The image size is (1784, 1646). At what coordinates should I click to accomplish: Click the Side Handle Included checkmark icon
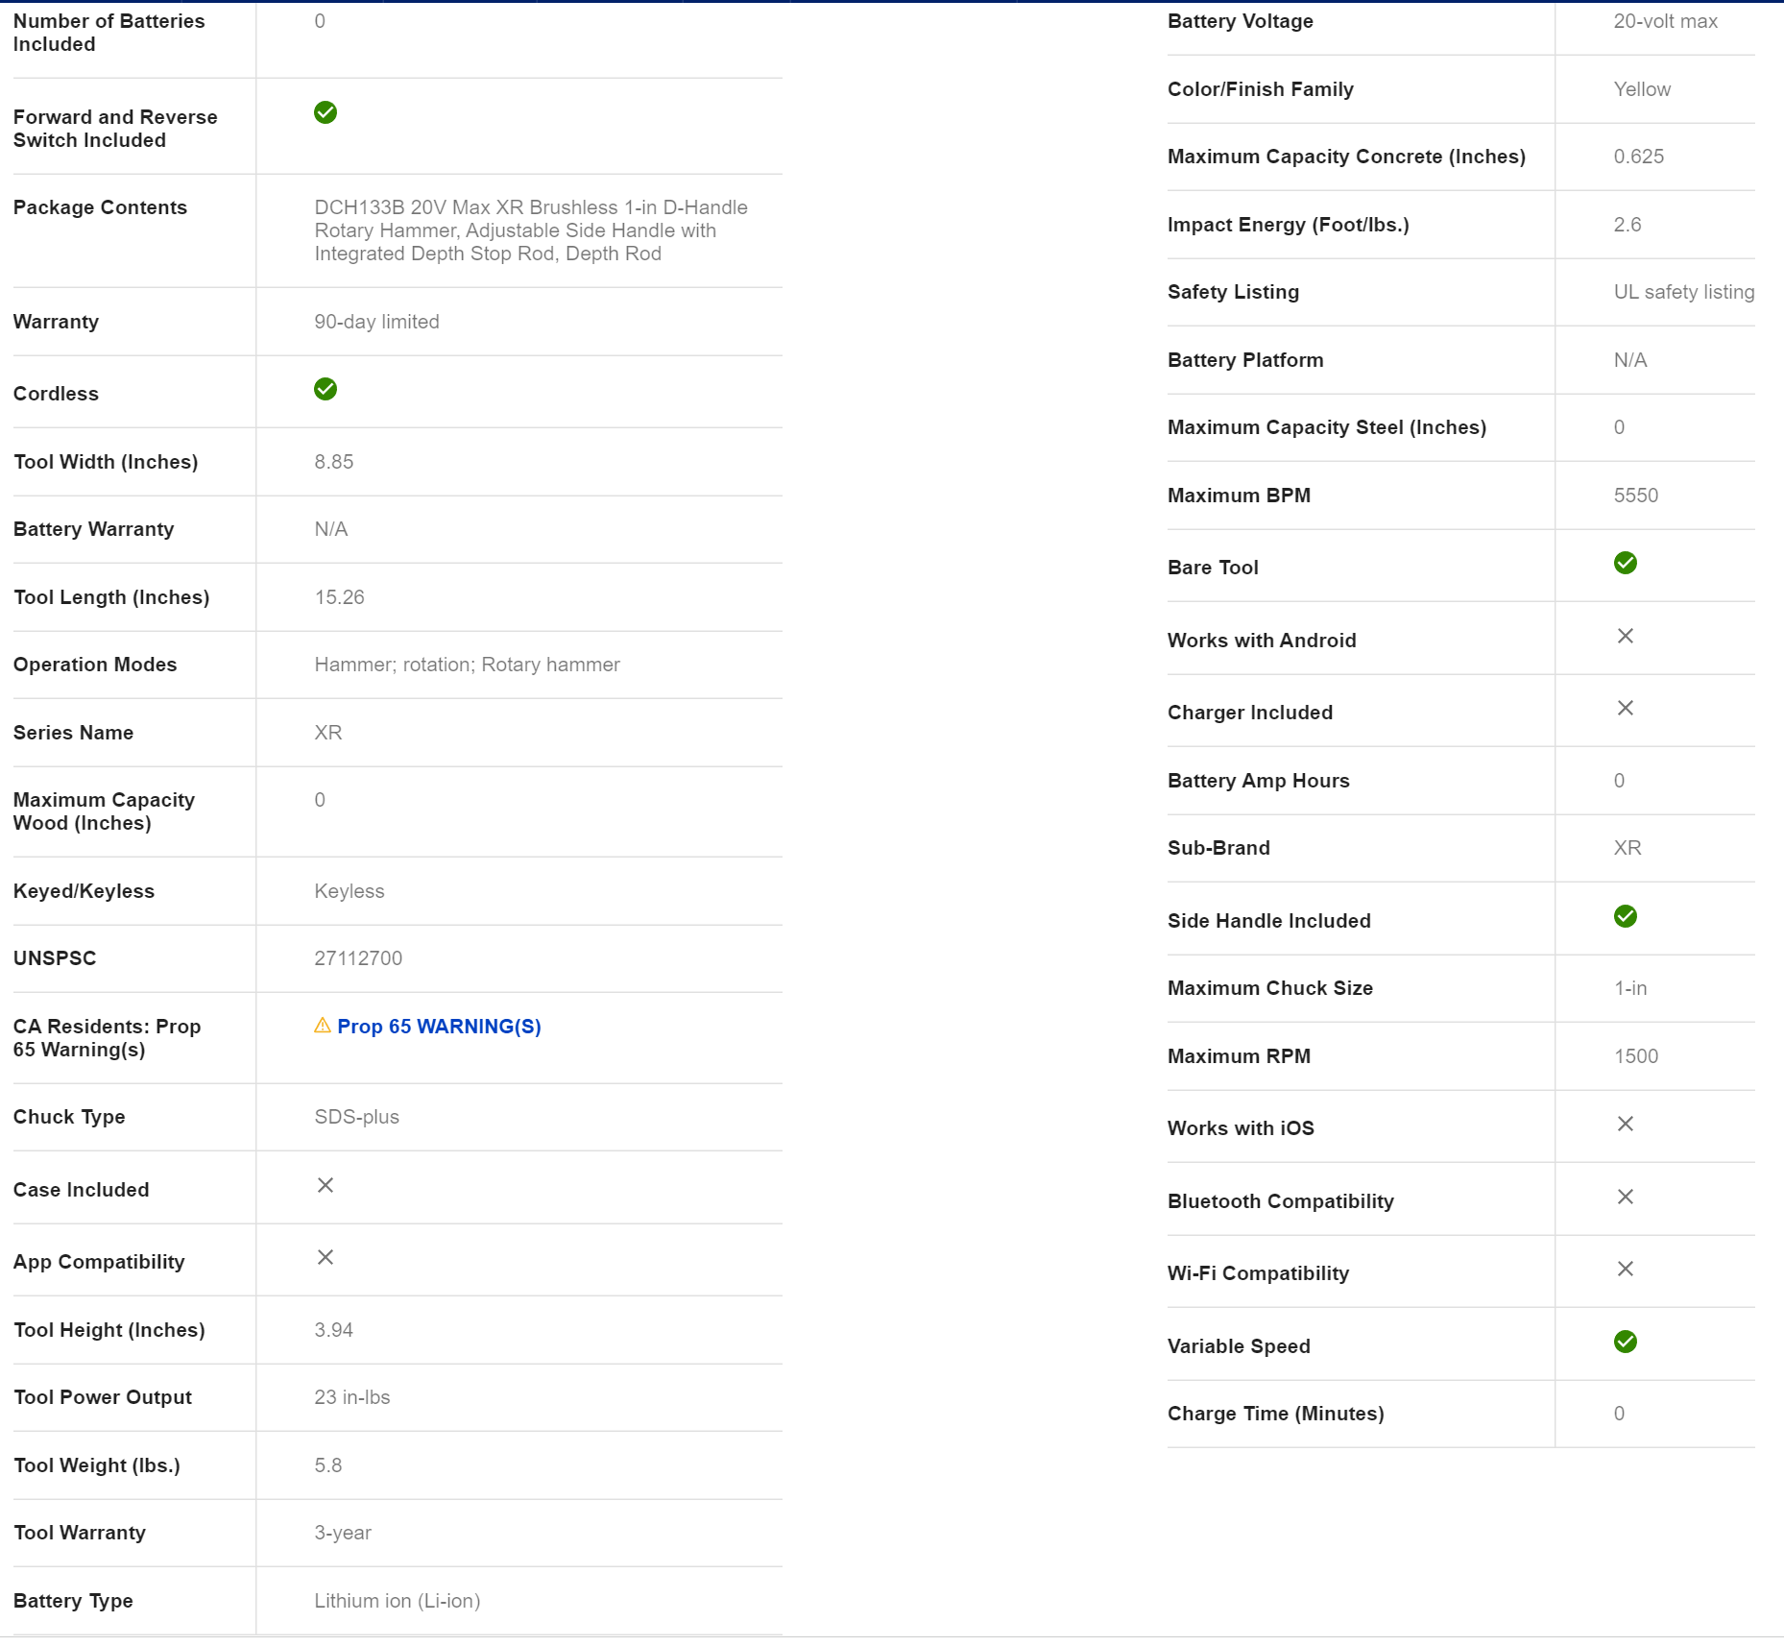pos(1625,916)
